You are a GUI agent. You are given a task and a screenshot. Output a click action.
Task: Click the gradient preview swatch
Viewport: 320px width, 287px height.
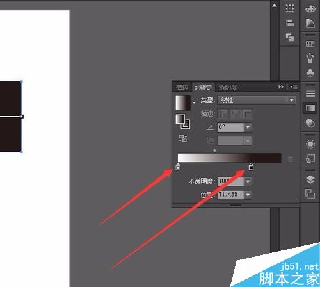[183, 102]
